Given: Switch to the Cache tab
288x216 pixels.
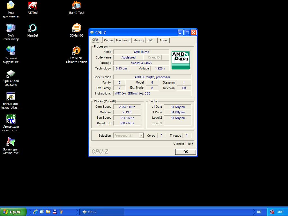Looking at the screenshot, I should point(108,40).
